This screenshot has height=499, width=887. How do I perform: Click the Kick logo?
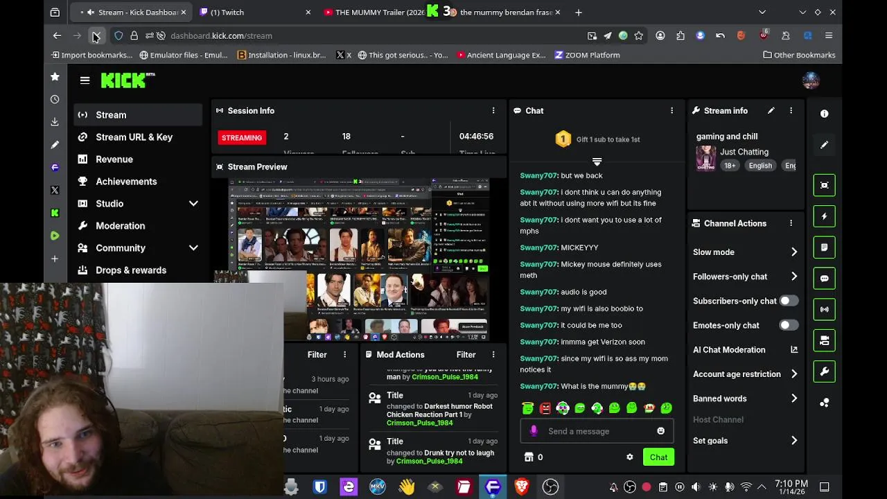point(128,80)
